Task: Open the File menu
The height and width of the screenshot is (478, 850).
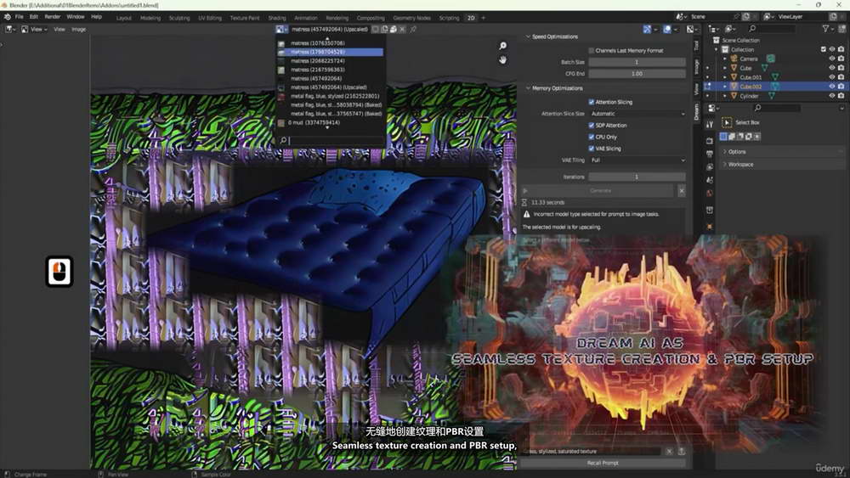Action: click(x=20, y=17)
